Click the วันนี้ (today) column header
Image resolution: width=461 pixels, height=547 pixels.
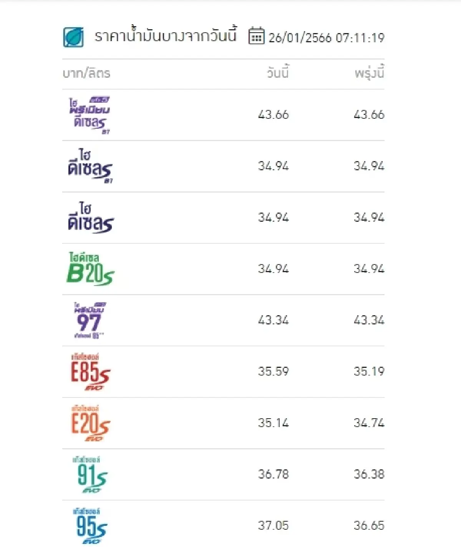pyautogui.click(x=278, y=73)
